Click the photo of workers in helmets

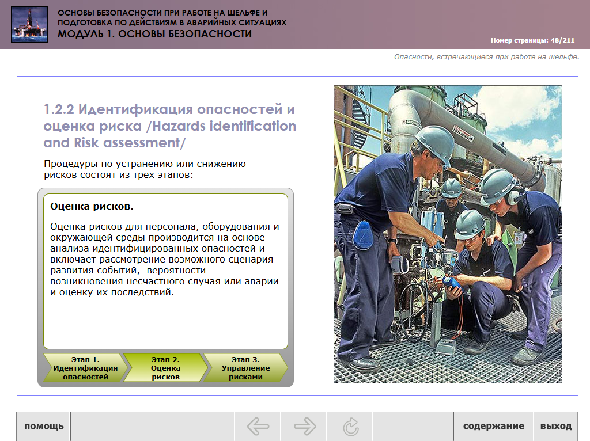(447, 234)
